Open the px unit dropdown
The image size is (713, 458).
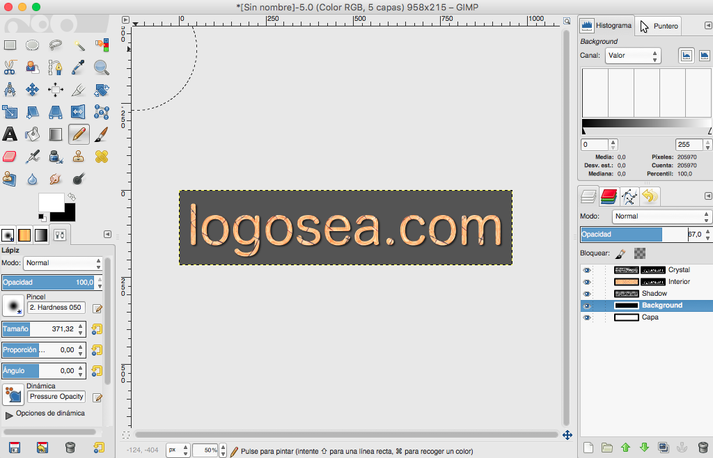[178, 450]
